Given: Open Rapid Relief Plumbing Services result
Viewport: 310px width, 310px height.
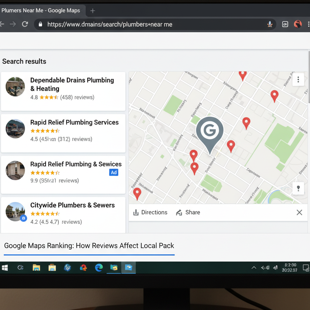Looking at the screenshot, I should tap(63, 133).
